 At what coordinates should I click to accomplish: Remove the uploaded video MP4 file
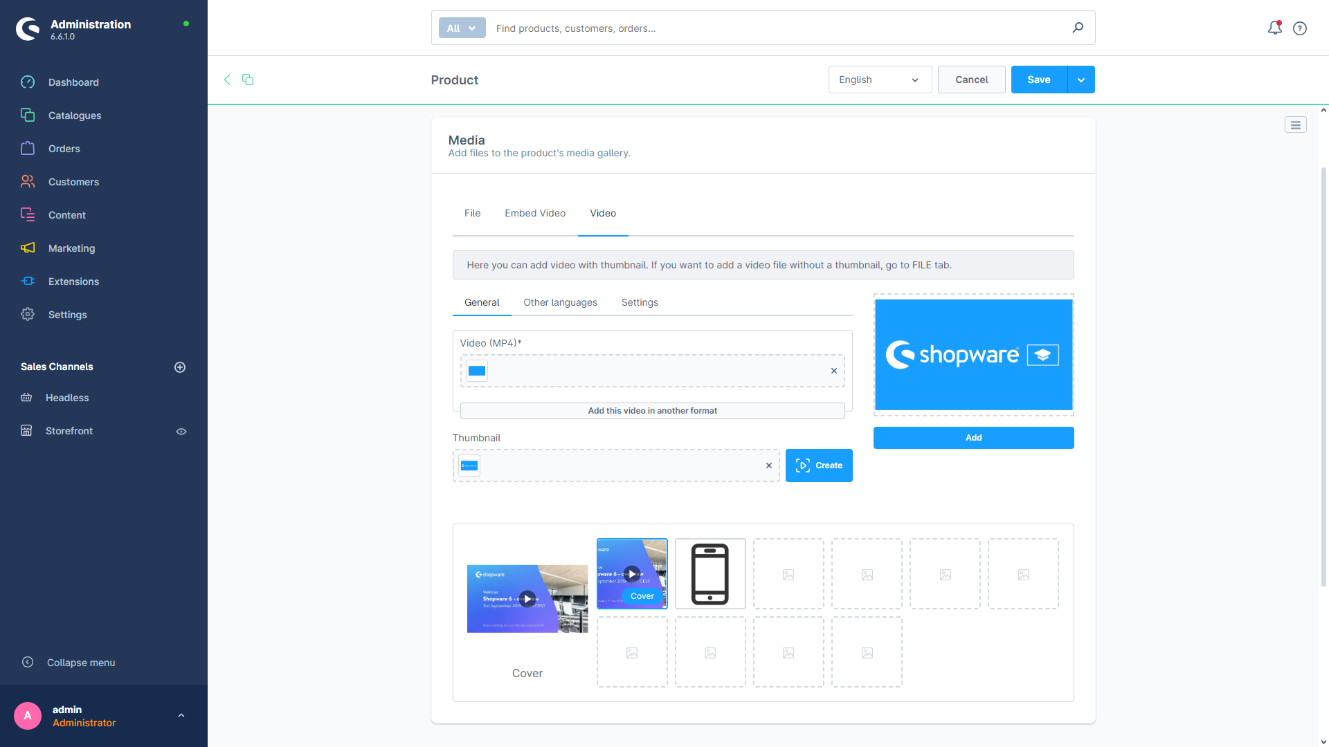tap(833, 370)
